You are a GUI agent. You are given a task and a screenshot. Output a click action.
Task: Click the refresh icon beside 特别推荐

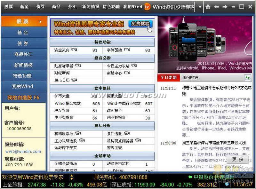247,78
